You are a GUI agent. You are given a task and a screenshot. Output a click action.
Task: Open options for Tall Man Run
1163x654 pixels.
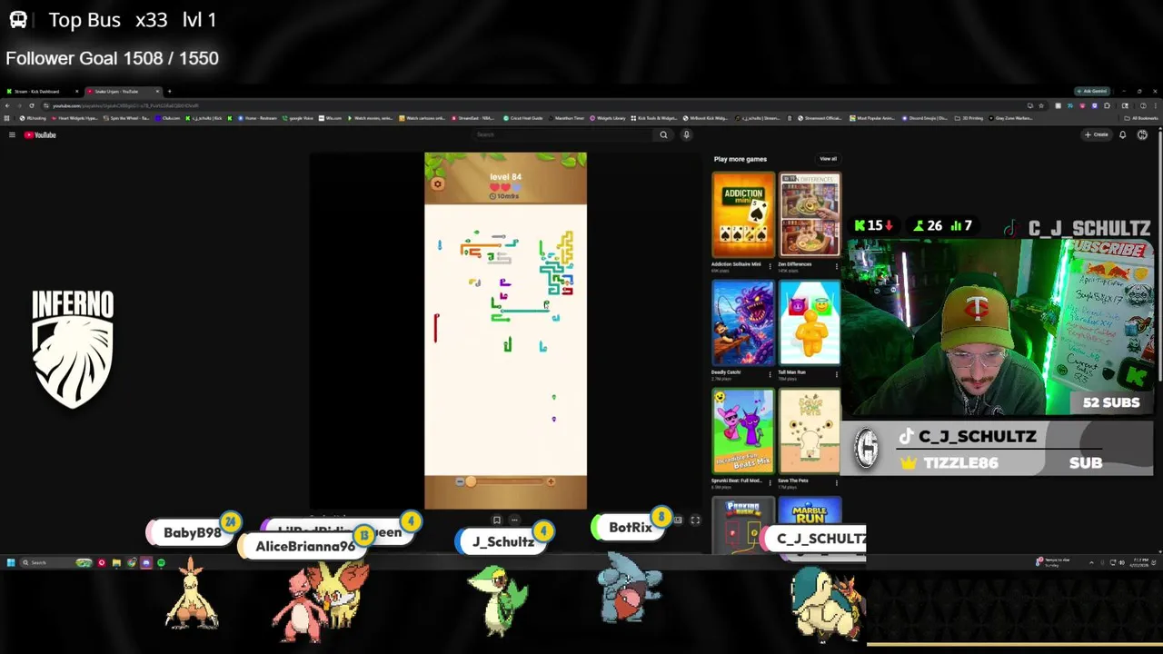[837, 374]
